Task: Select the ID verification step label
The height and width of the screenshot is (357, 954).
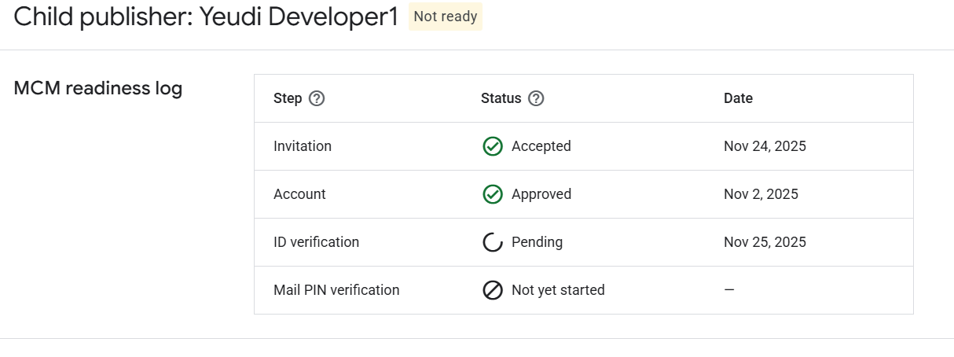Action: click(x=316, y=242)
